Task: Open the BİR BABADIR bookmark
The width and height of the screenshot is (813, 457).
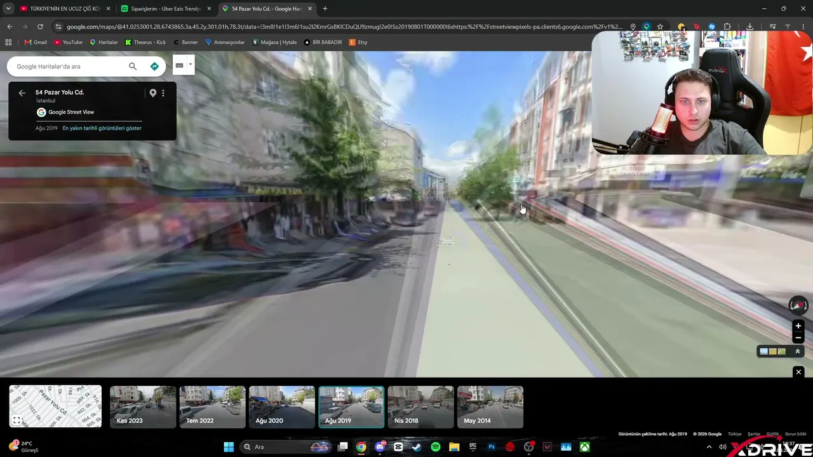Action: click(323, 43)
